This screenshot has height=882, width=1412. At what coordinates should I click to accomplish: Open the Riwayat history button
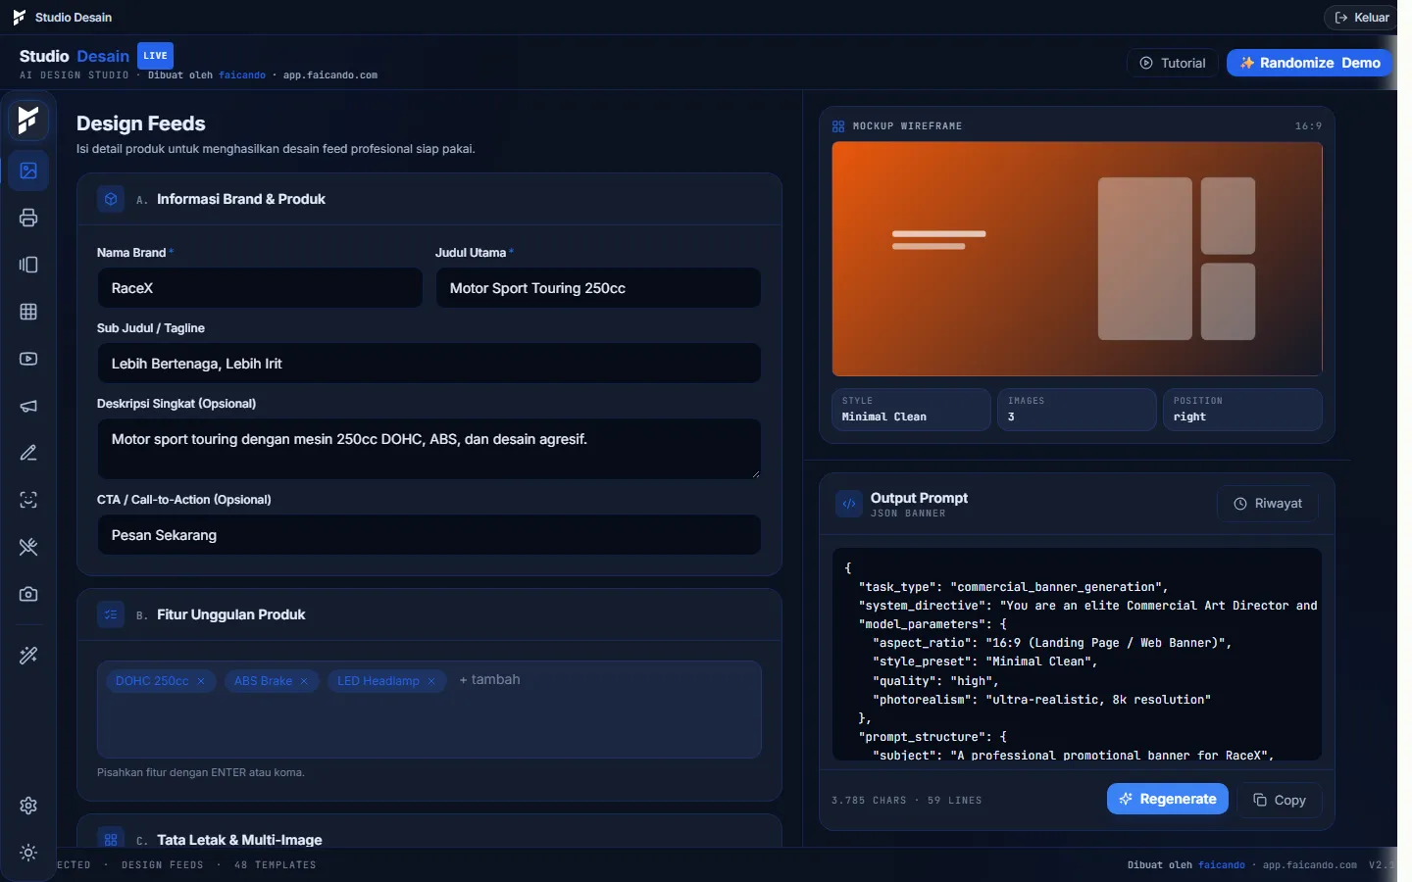coord(1268,504)
